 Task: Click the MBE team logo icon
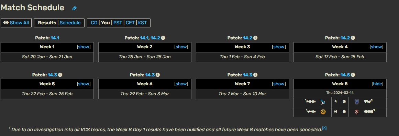(323, 102)
